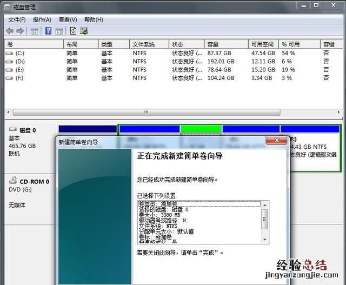This screenshot has height=285, width=346.
Task: Open the 文件(F) menu
Action: pyautogui.click(x=17, y=19)
